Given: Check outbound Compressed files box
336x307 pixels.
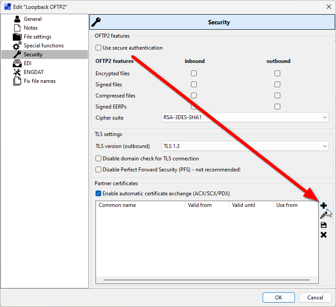Looking at the screenshot, I should tap(277, 96).
